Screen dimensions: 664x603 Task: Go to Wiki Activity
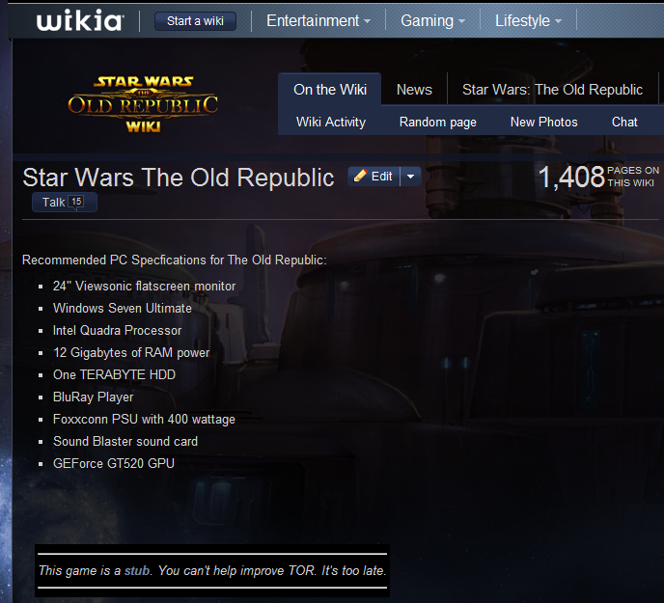(331, 122)
